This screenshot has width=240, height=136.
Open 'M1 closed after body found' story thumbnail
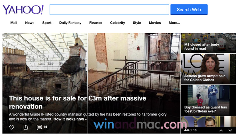(x=208, y=43)
